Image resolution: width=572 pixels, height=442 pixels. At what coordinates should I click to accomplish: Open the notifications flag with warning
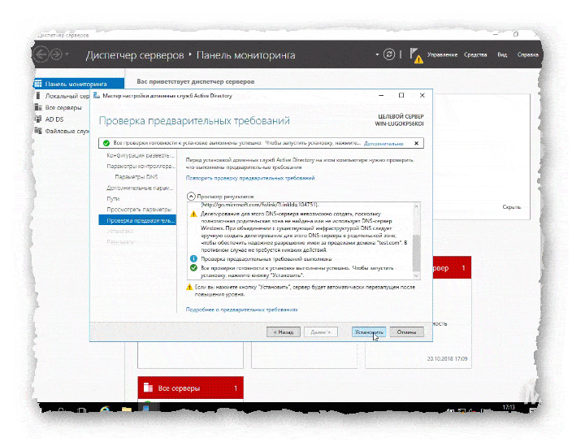416,55
